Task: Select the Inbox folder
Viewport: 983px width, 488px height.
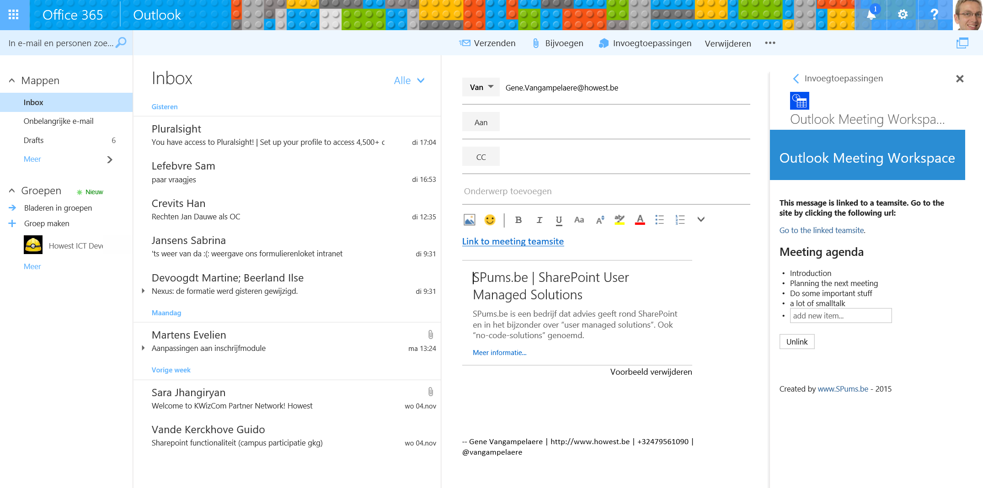Action: click(x=66, y=102)
